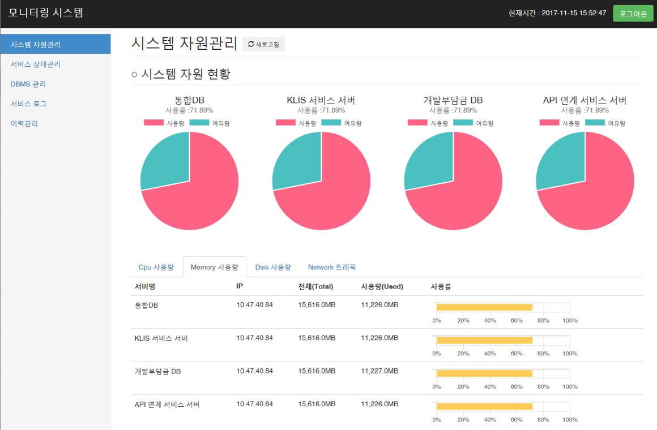This screenshot has height=430, width=657.
Task: Click the 개발부담금 DB chart title above the pie
Action: click(453, 100)
